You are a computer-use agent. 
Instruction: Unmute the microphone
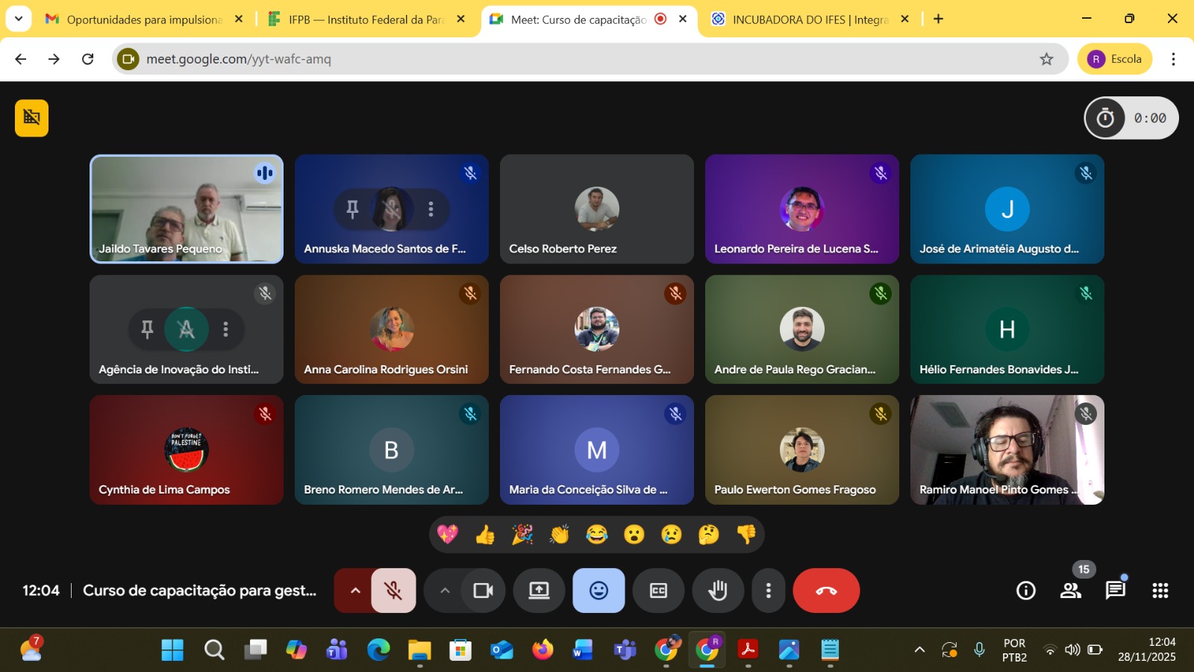[x=393, y=591]
